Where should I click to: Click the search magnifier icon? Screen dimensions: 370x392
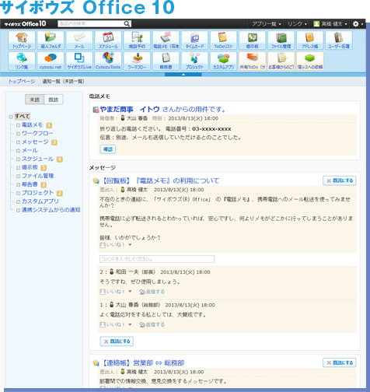pos(127,24)
